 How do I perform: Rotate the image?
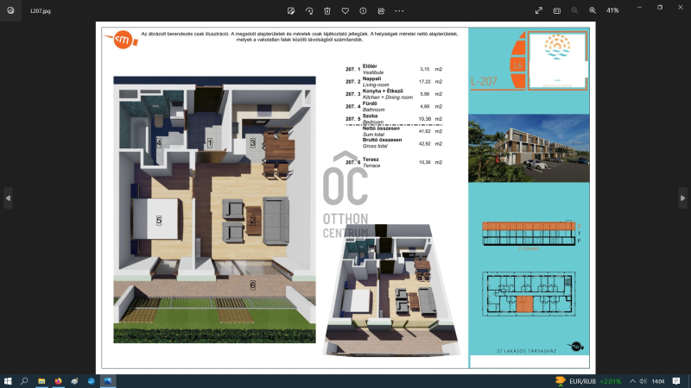309,10
